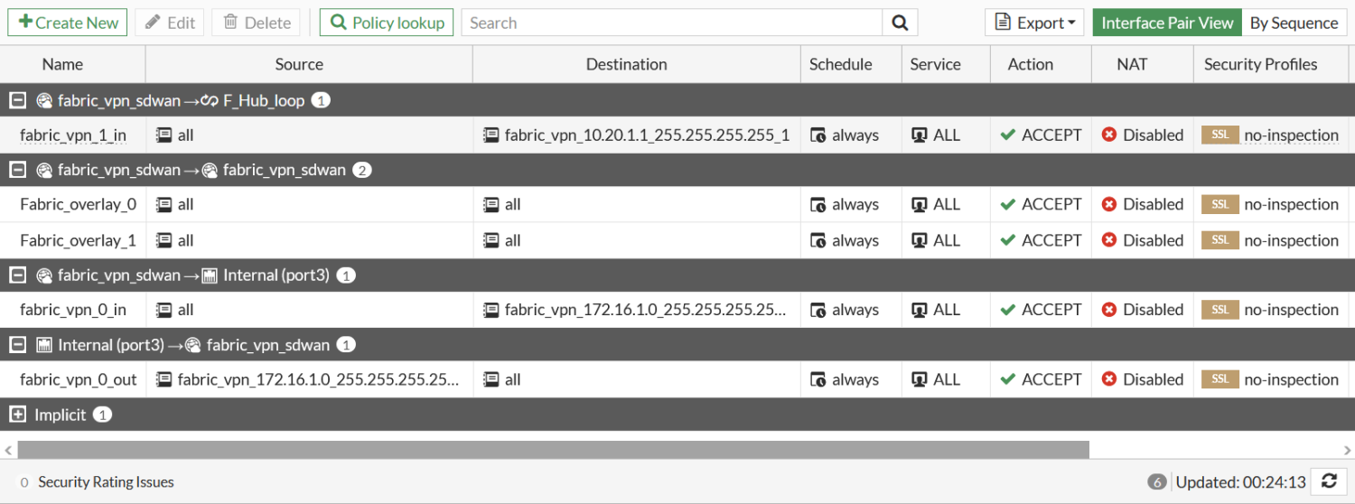Screen dimensions: 1355x504
Task: Click the address icon beside fabric_vpn_10.20.1.1 destination
Action: 491,135
